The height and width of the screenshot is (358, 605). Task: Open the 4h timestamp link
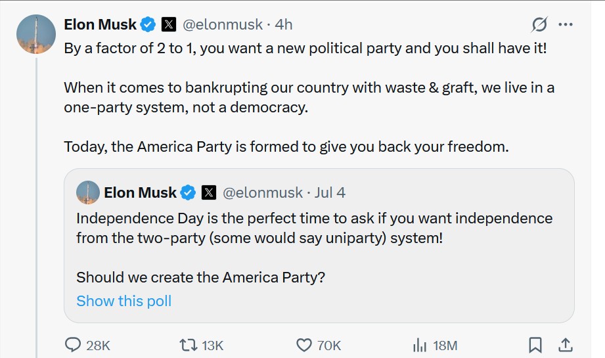pos(284,25)
